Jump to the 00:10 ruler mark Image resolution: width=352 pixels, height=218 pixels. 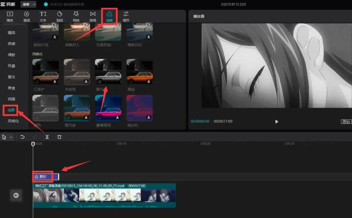point(122,144)
